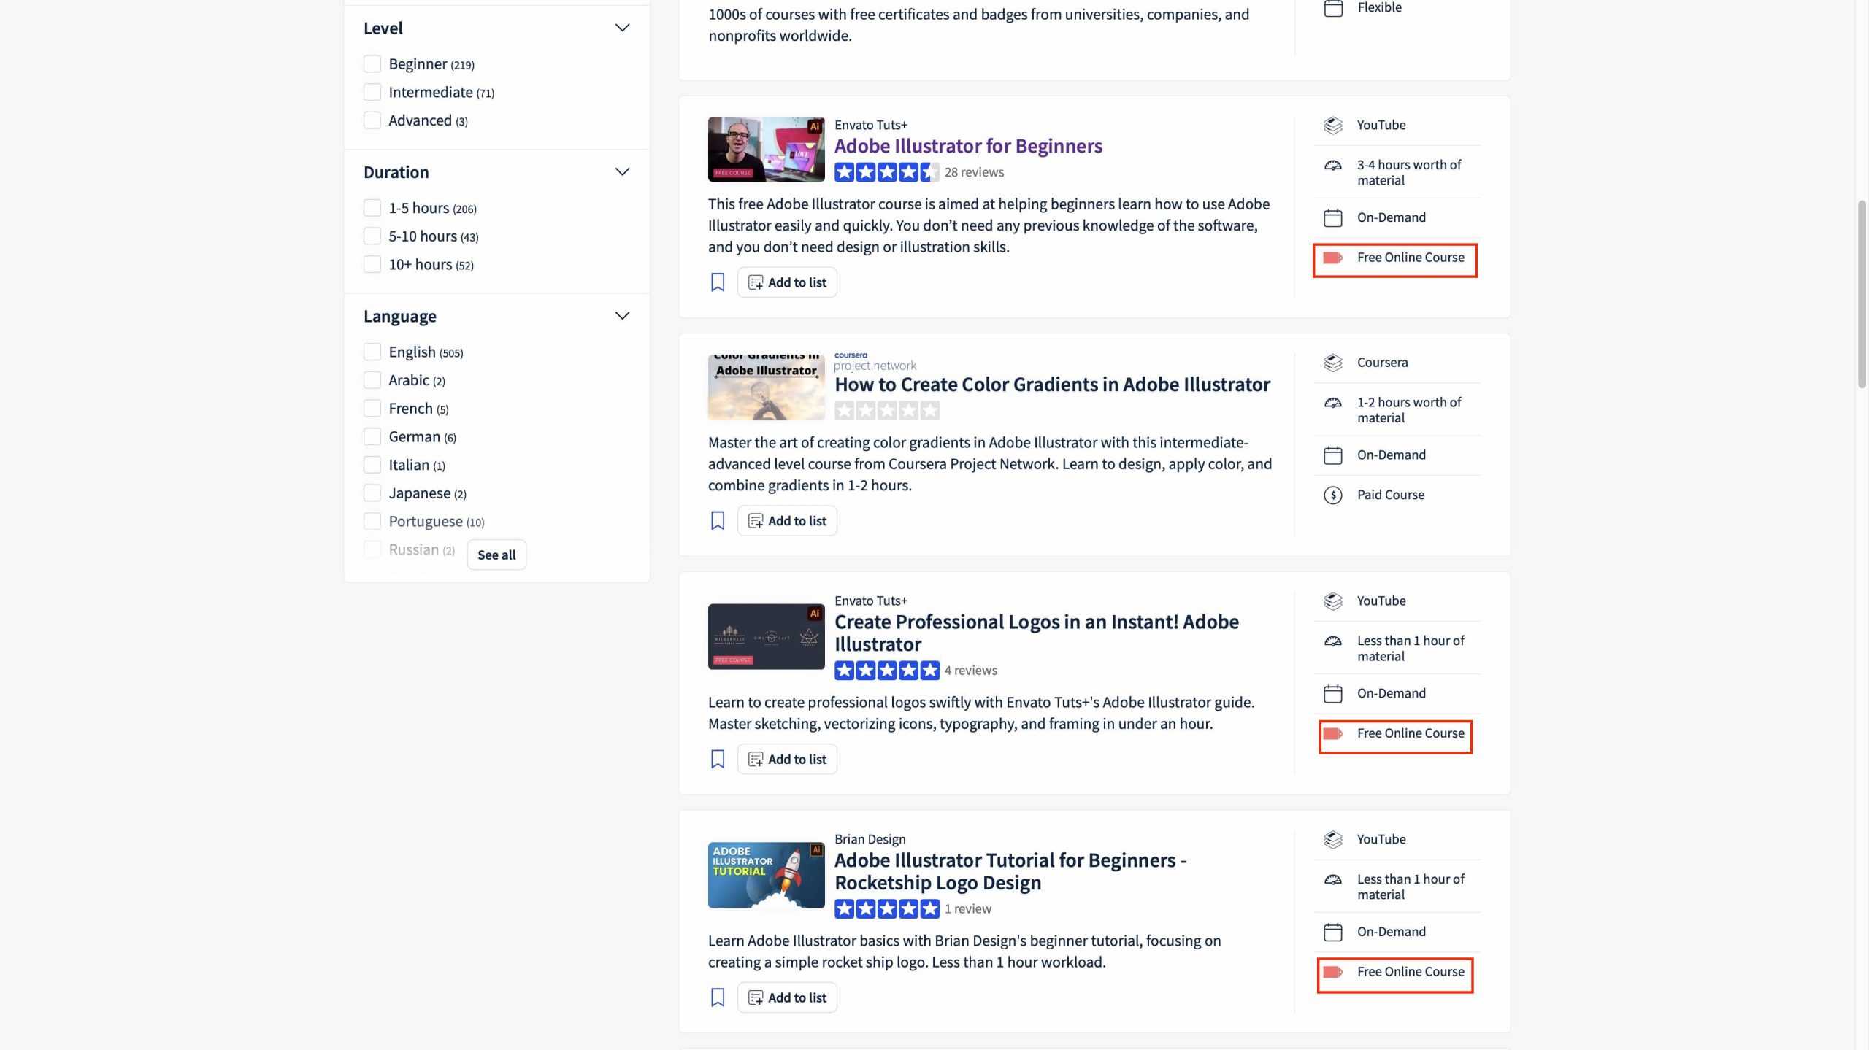1869x1050 pixels.
Task: Tick the English language checkbox
Action: [372, 352]
